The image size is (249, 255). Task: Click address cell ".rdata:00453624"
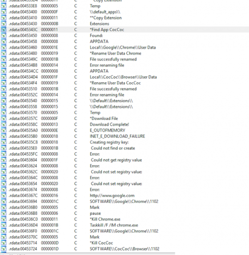[x=23, y=166]
